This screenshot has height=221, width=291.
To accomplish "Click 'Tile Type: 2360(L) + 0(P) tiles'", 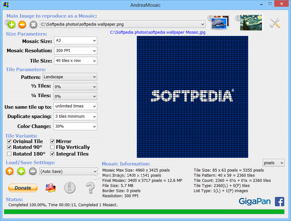I will (x=221, y=186).
